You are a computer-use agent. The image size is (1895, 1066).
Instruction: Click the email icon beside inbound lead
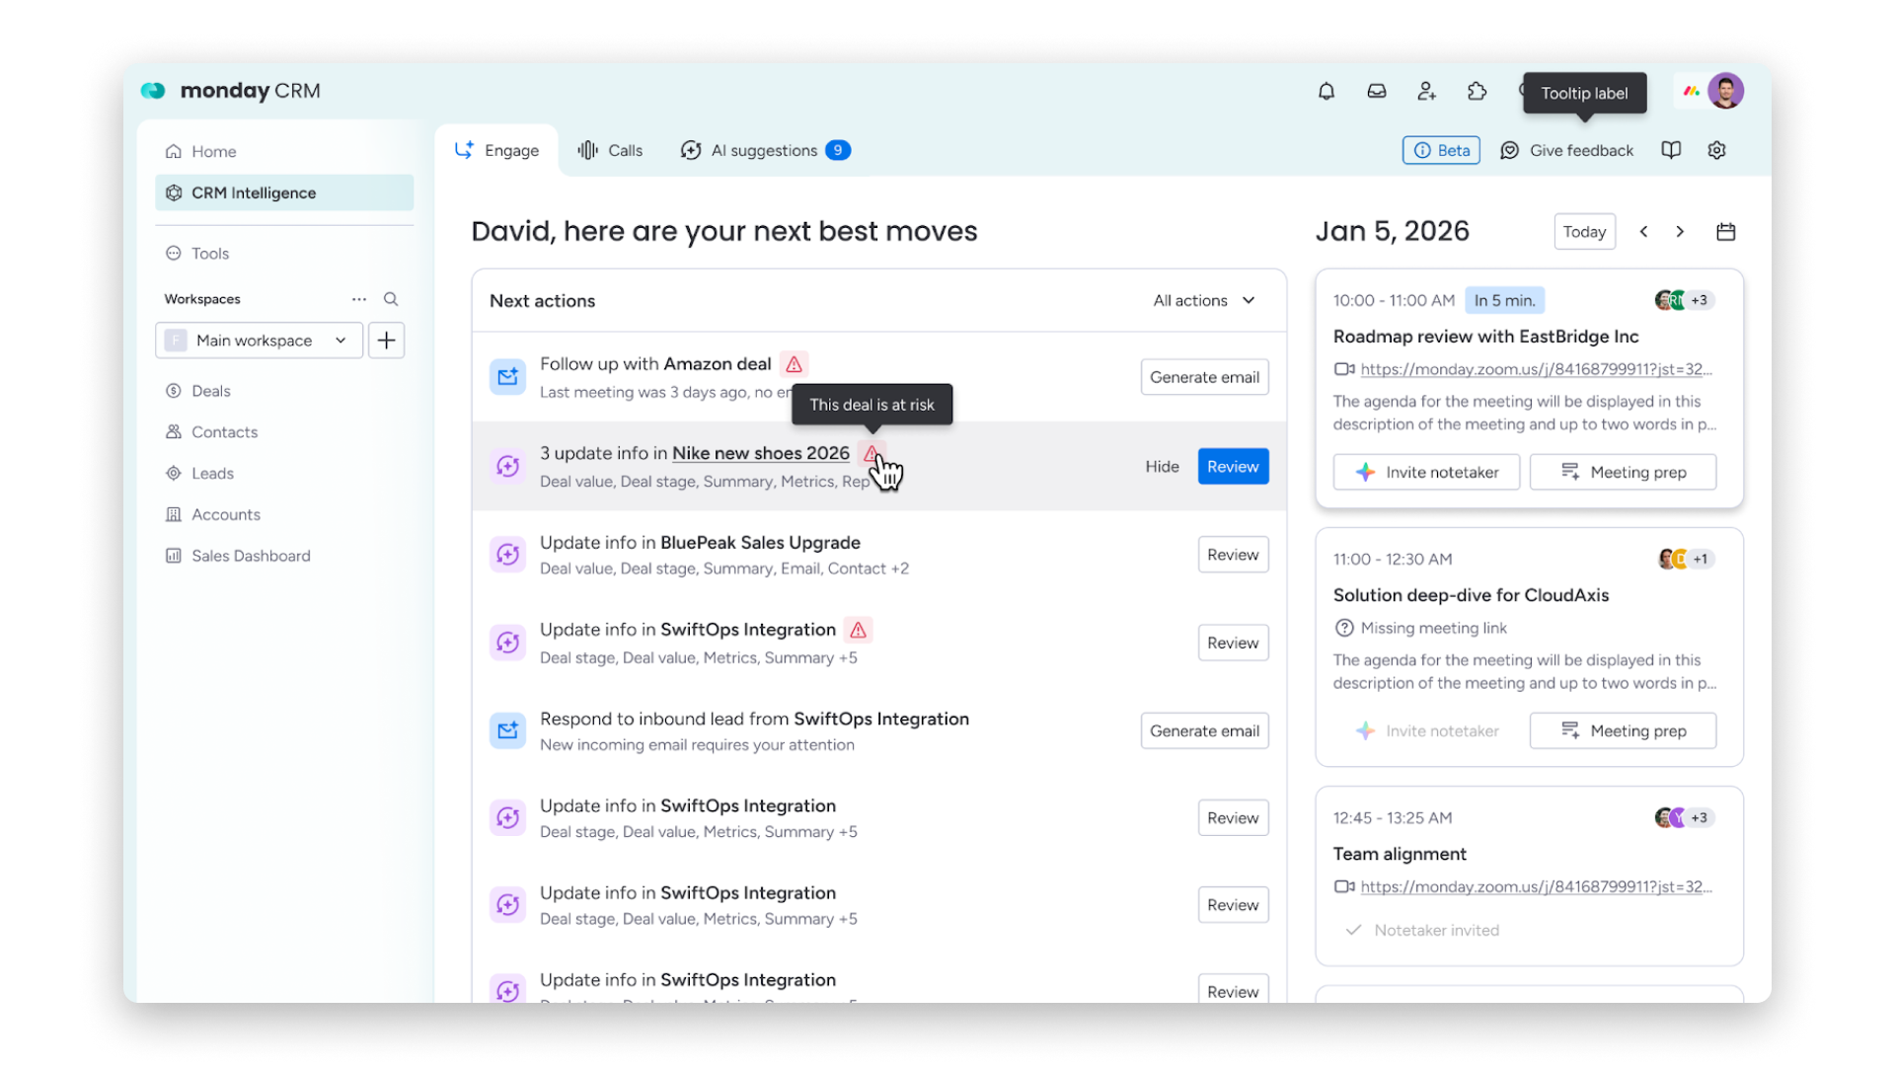click(x=508, y=730)
